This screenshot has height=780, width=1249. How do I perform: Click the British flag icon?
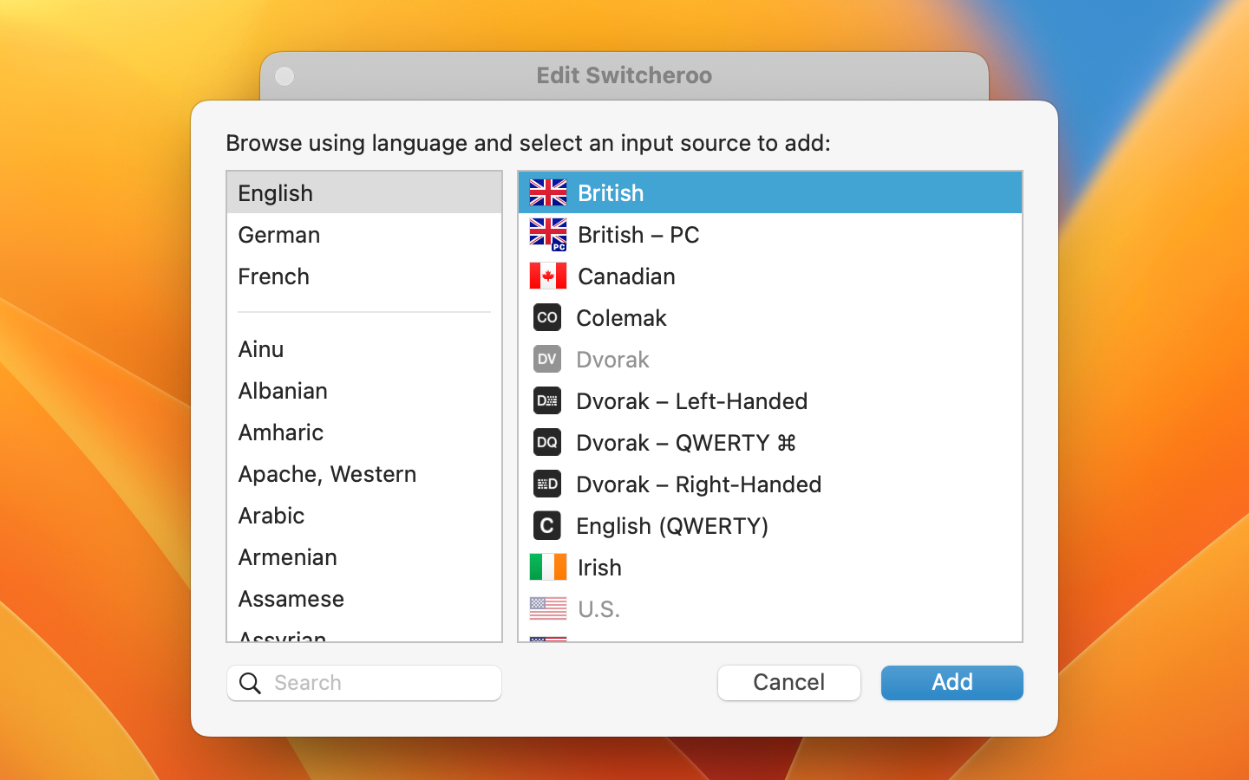click(548, 192)
